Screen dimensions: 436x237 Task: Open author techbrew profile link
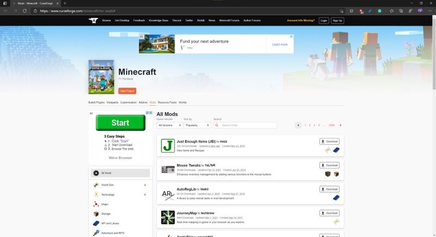click(x=208, y=213)
